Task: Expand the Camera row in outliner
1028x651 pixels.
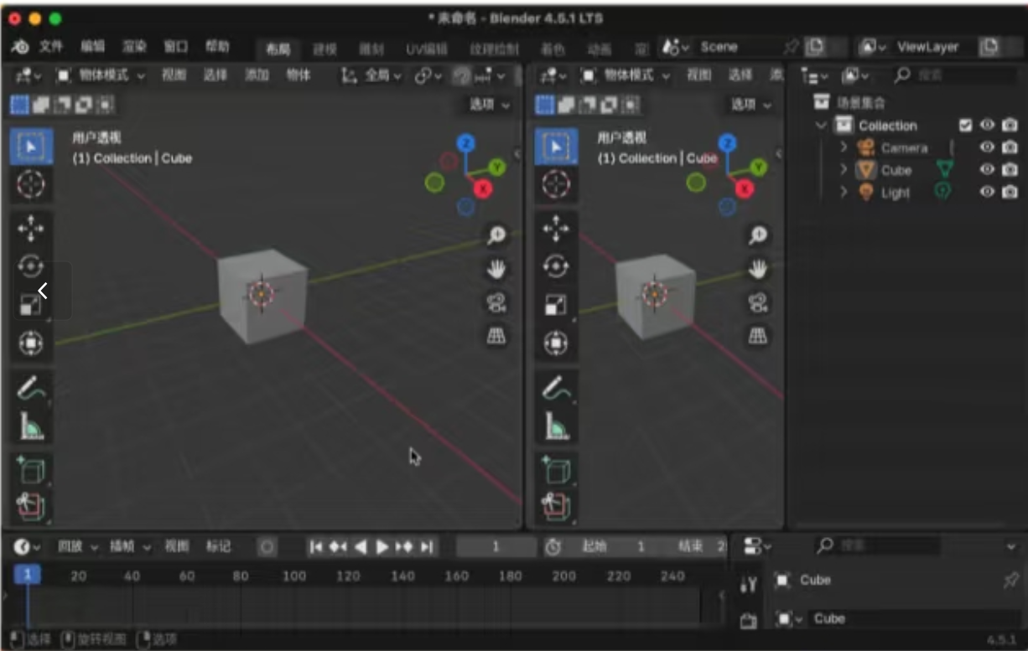Action: point(844,147)
